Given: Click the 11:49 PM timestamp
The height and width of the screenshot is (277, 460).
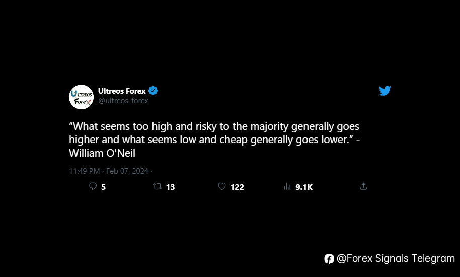Looking at the screenshot, I should point(85,171).
